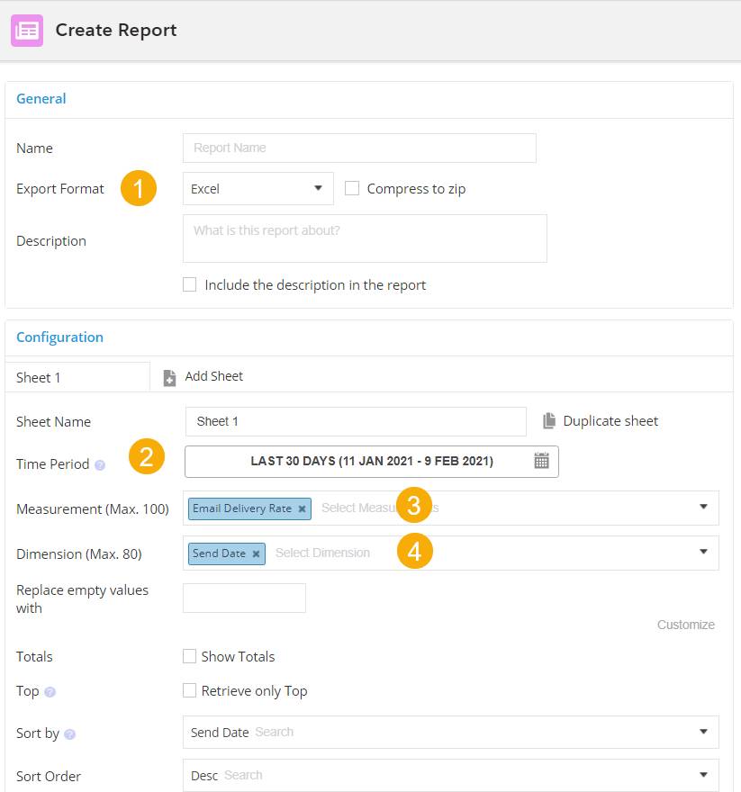Check Include the description in the report
The height and width of the screenshot is (792, 741).
tap(190, 283)
